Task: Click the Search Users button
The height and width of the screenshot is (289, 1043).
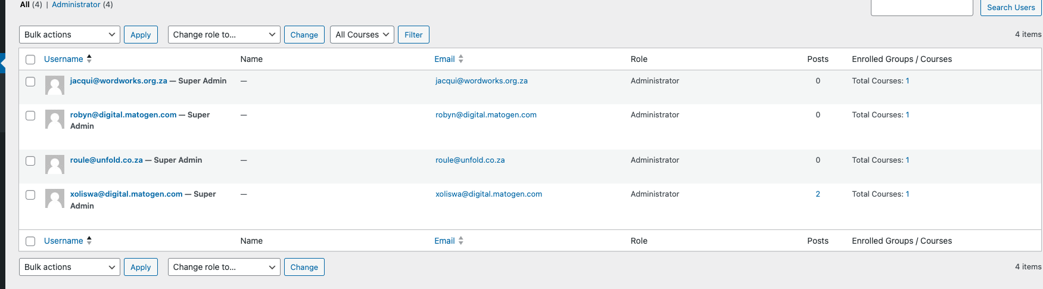Action: (x=1010, y=7)
